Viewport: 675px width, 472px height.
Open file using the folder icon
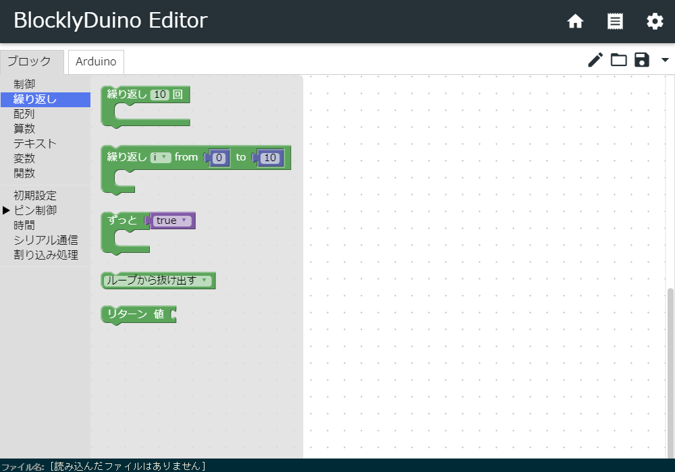[618, 60]
